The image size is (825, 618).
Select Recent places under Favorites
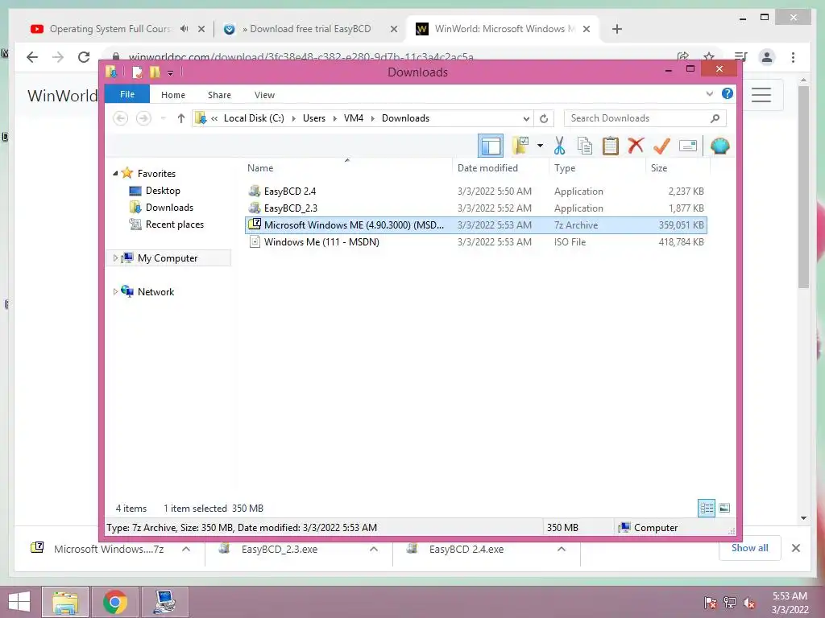pyautogui.click(x=174, y=225)
